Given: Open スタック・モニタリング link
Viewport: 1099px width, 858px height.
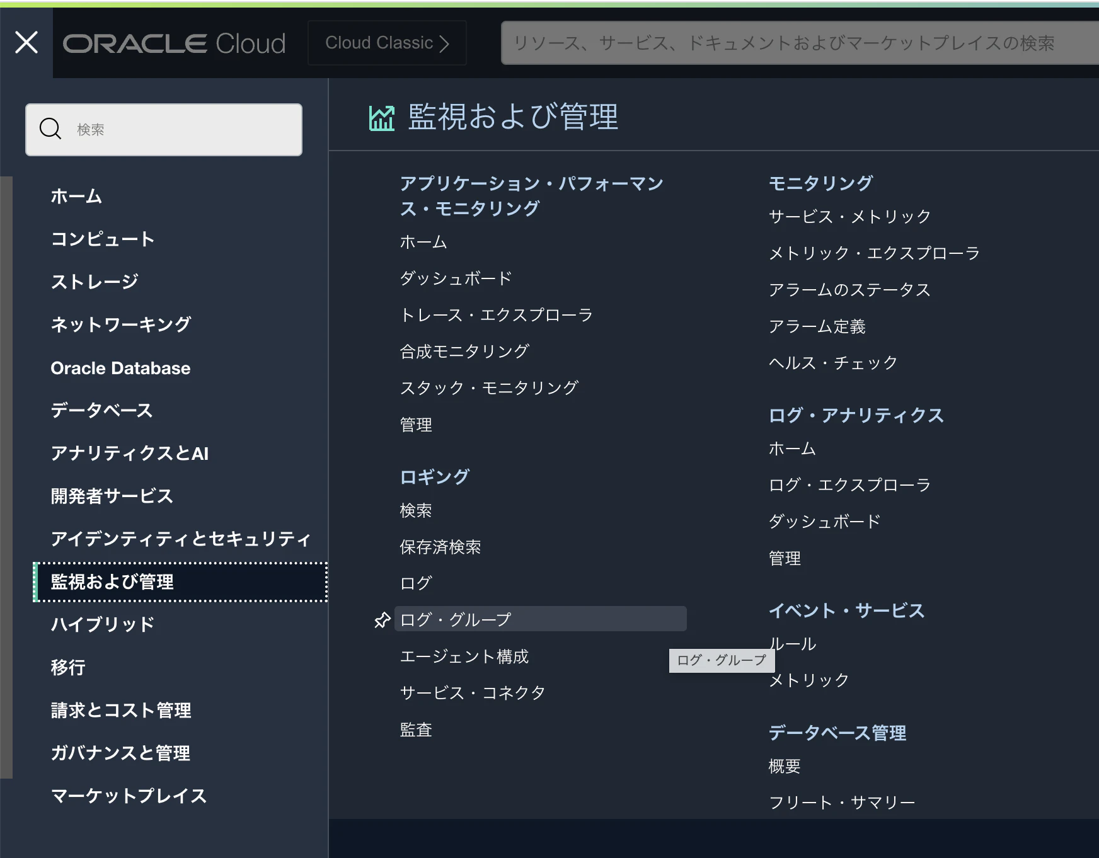Looking at the screenshot, I should [489, 388].
